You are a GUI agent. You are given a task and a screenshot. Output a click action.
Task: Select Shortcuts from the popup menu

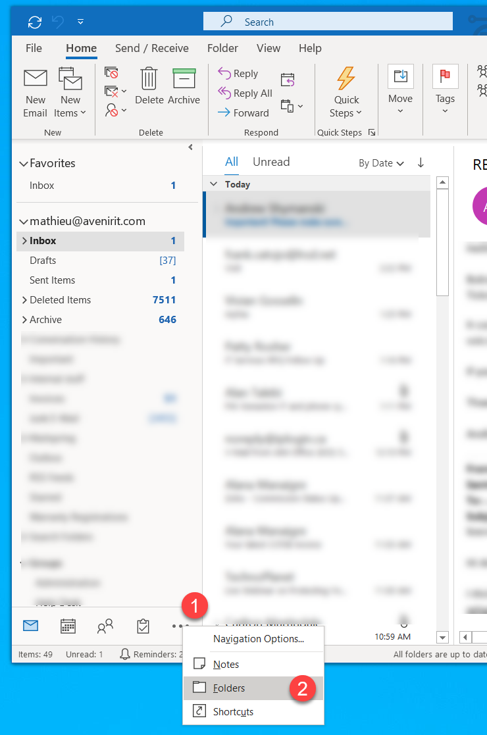point(253,711)
